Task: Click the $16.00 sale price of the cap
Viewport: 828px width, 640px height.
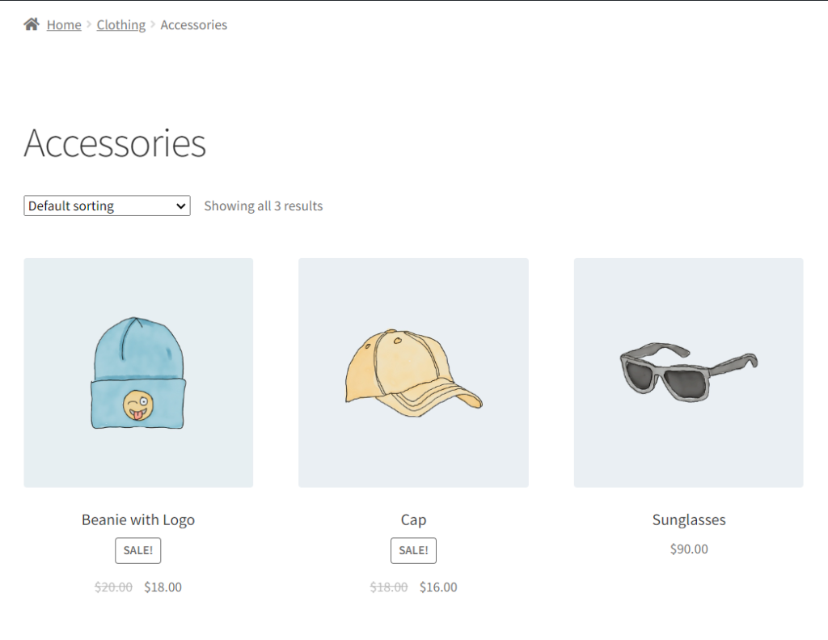Action: pyautogui.click(x=438, y=587)
